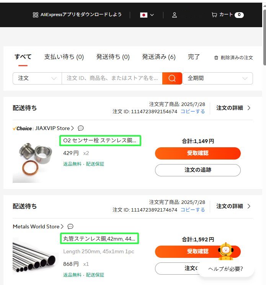Open the deleted orders trash icon

(216, 58)
